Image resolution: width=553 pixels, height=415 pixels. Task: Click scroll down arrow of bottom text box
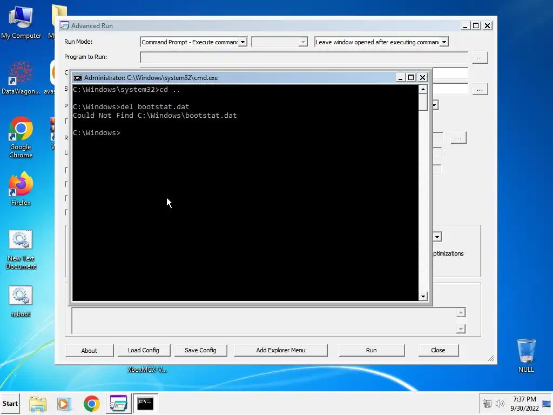[461, 329]
